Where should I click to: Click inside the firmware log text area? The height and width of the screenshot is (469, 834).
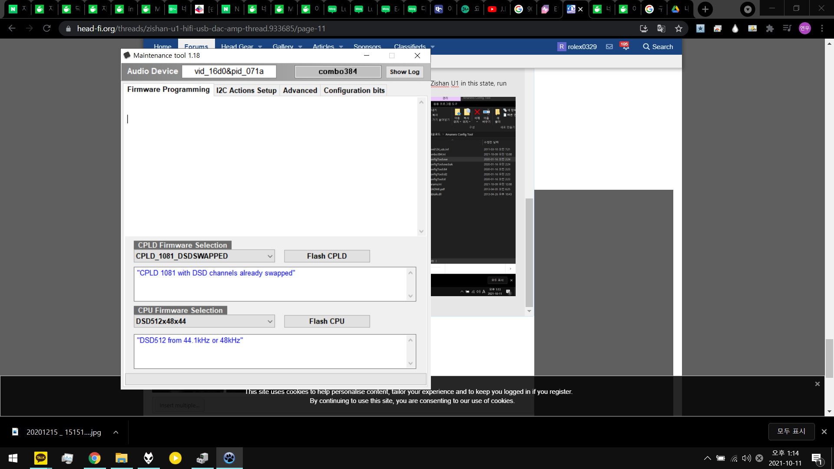270,166
